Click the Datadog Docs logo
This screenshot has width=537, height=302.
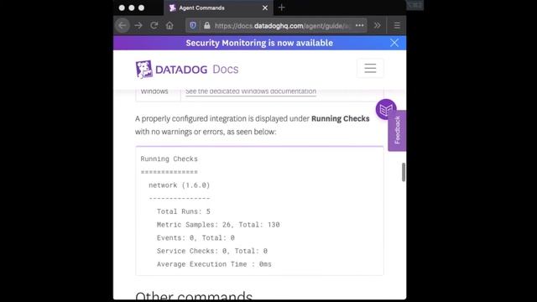click(x=187, y=69)
